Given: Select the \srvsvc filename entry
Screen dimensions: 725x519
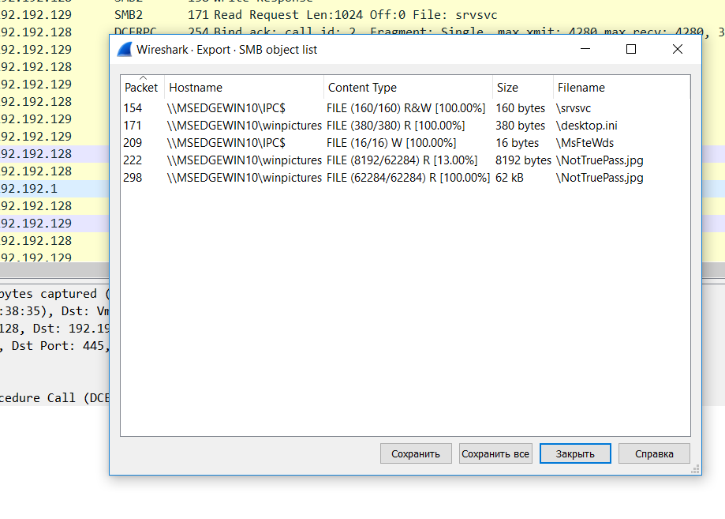Looking at the screenshot, I should pos(574,108).
